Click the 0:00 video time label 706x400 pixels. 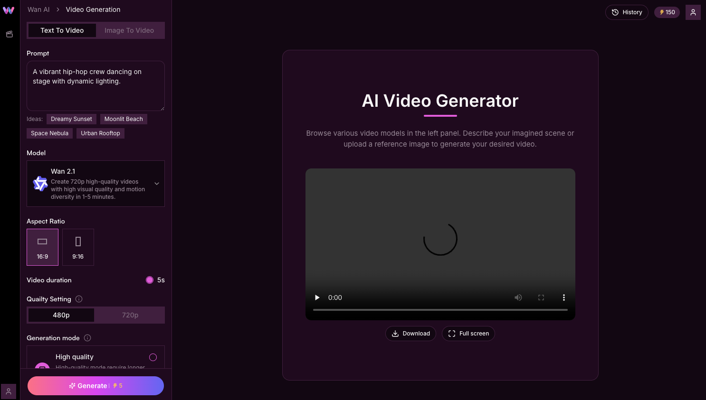point(335,298)
